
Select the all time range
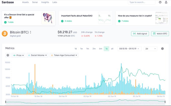tap(112, 49)
